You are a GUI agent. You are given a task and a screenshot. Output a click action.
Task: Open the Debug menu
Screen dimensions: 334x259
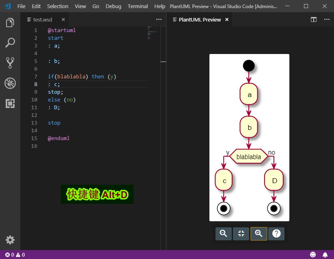click(x=113, y=6)
